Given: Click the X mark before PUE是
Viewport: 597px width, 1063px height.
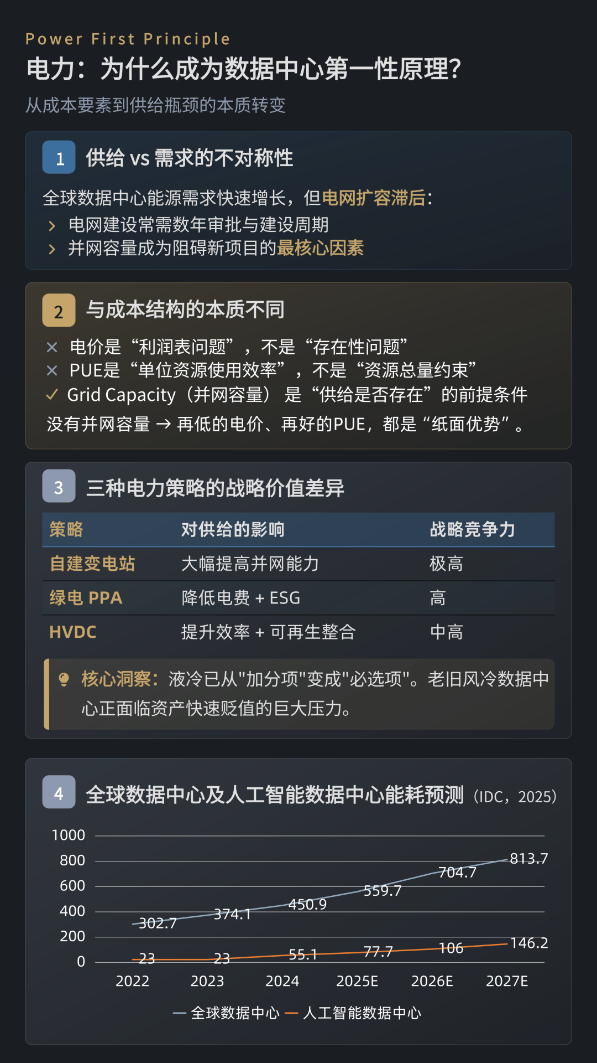Looking at the screenshot, I should click(52, 370).
